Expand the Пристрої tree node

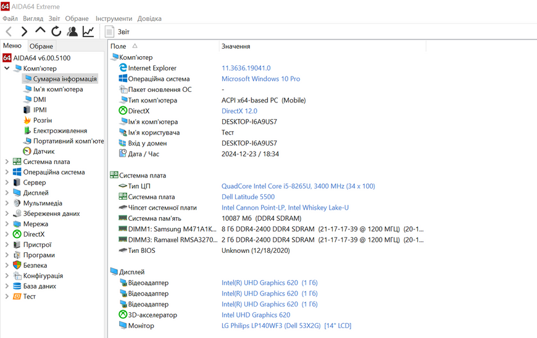7,245
